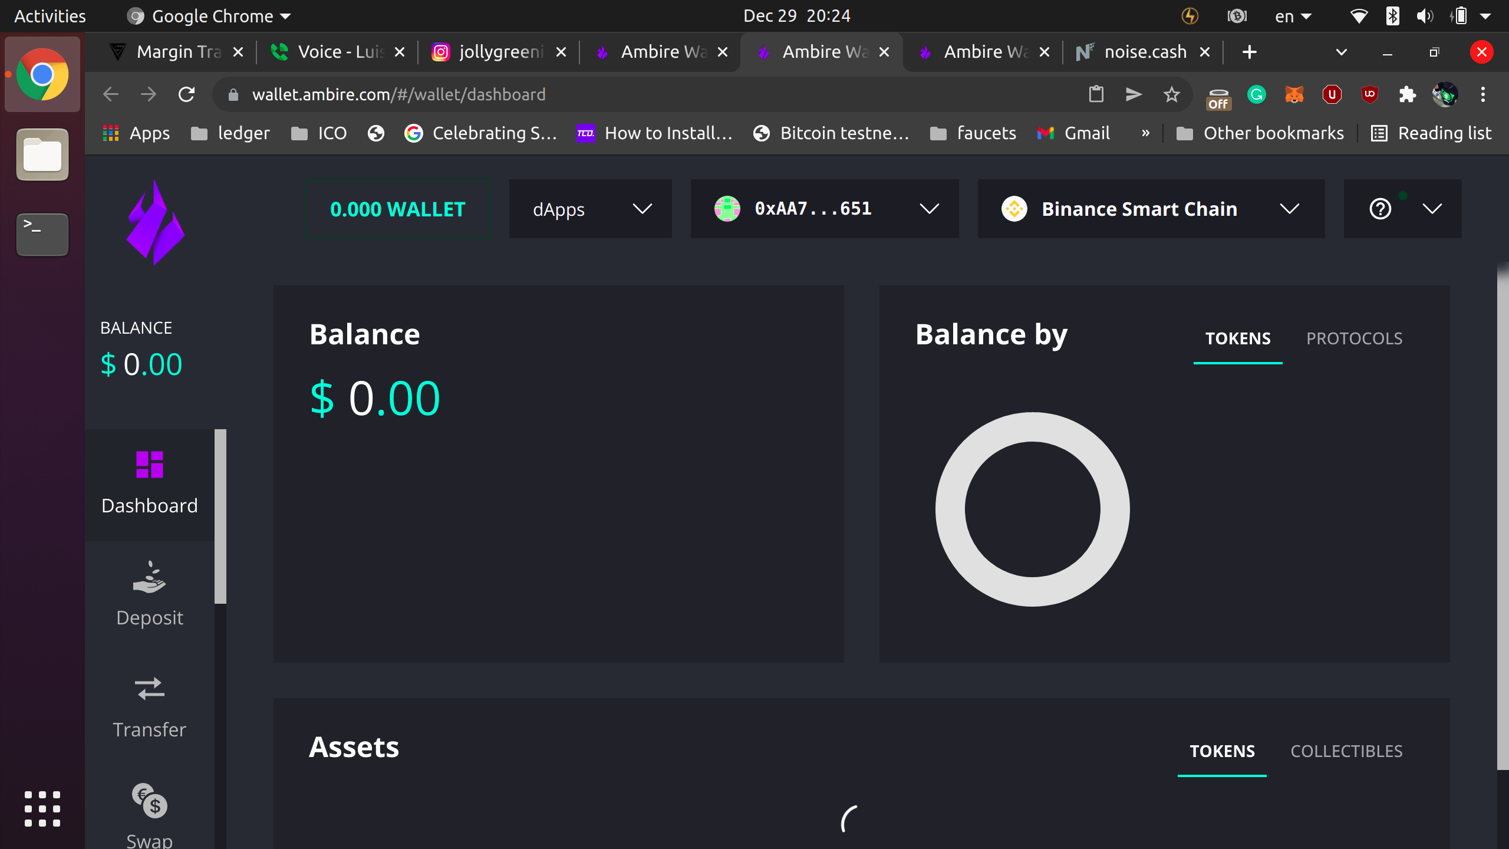Go back to previous page
Viewport: 1509px width, 849px height.
(x=111, y=94)
